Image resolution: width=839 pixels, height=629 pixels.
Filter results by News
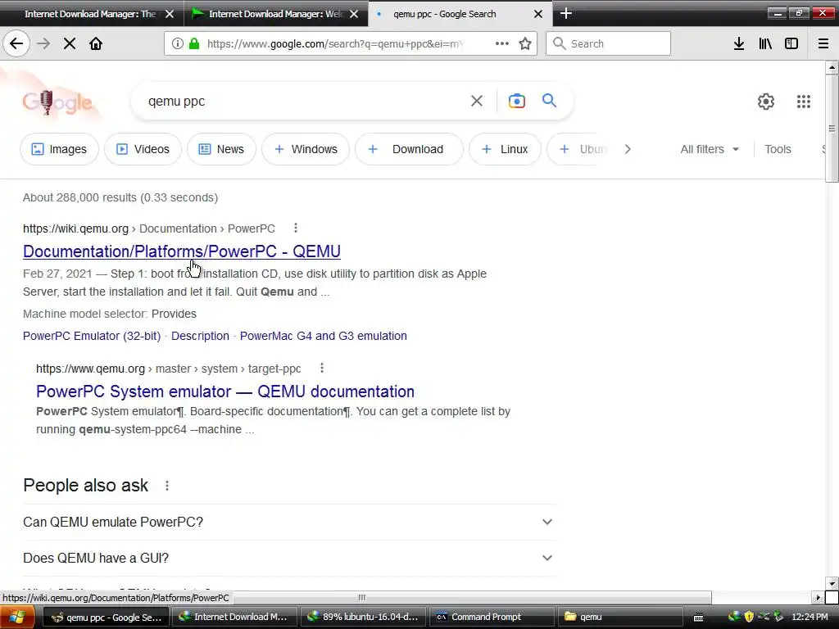click(221, 149)
